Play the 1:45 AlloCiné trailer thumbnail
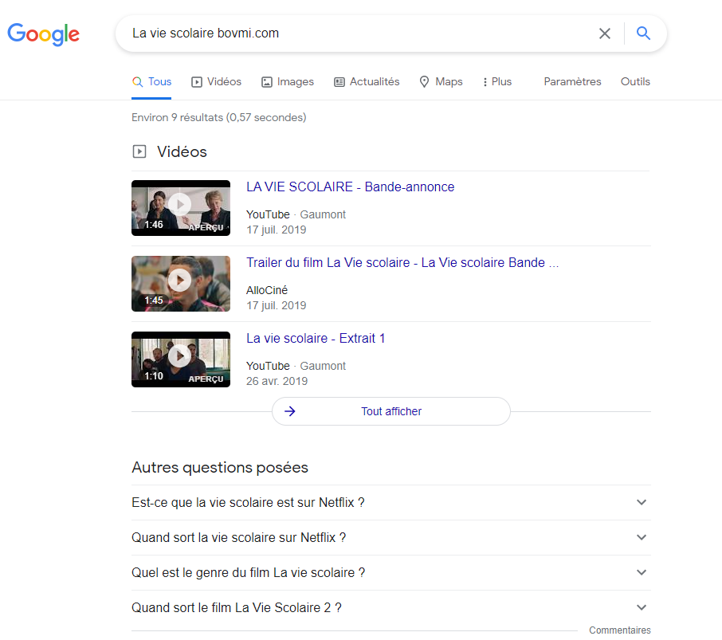 click(180, 284)
